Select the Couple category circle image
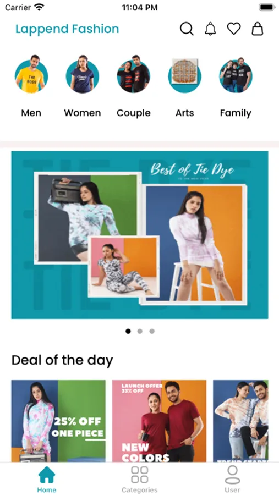Viewport: 279px width, 495px height. point(134,74)
